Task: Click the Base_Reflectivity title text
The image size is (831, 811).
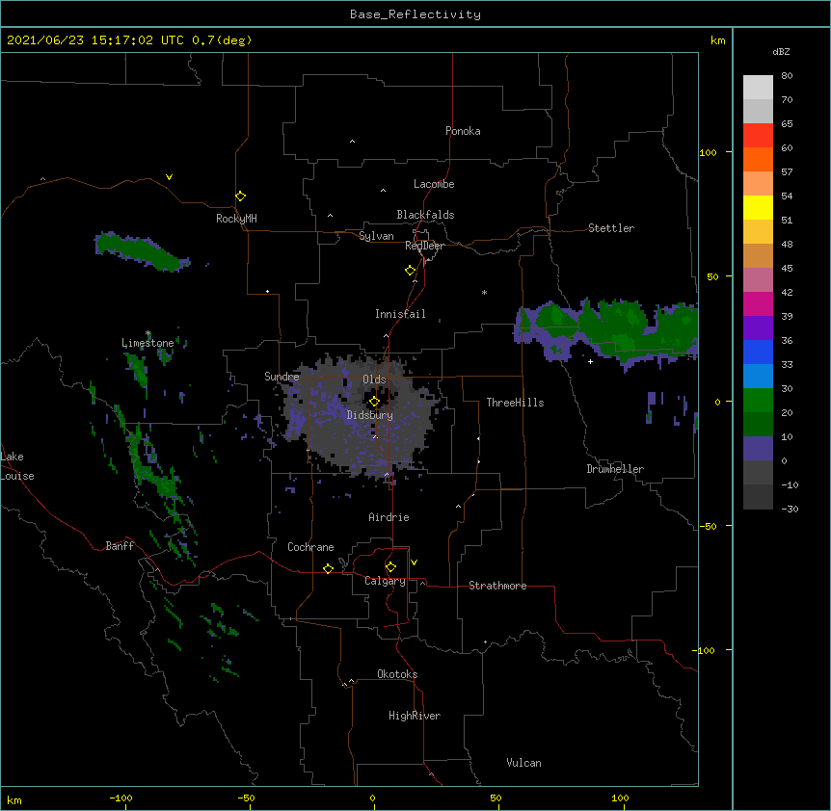Action: coord(415,14)
